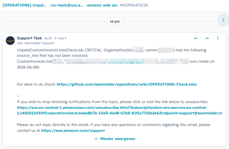Click the dropdown caret next to E-mail
The image size is (229, 149).
[65, 38]
